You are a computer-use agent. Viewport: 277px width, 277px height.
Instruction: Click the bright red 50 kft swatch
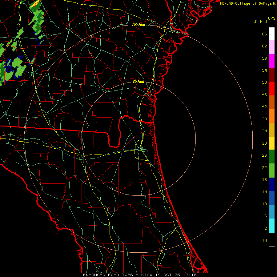click(272, 89)
